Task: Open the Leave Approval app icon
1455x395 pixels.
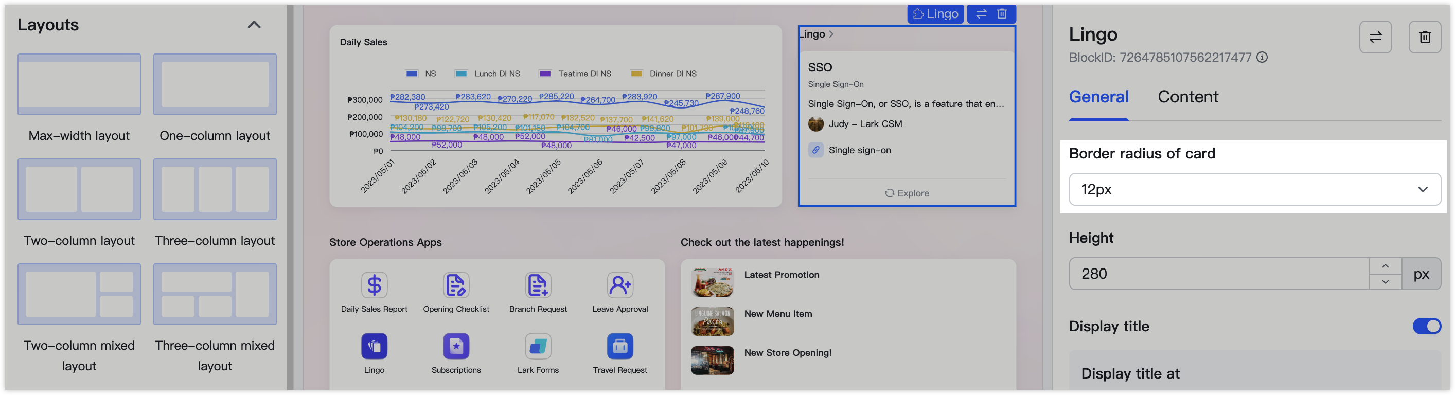Action: point(619,285)
